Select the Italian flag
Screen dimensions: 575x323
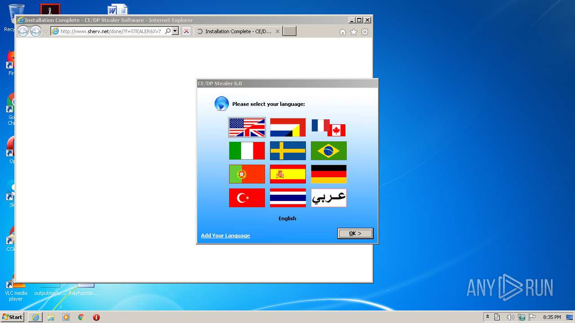[247, 151]
